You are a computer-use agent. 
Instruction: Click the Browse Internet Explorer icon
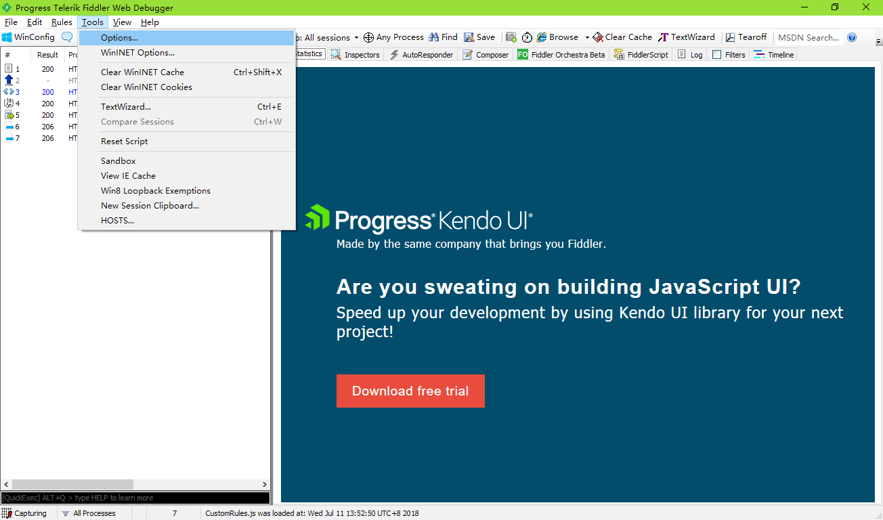pyautogui.click(x=542, y=37)
